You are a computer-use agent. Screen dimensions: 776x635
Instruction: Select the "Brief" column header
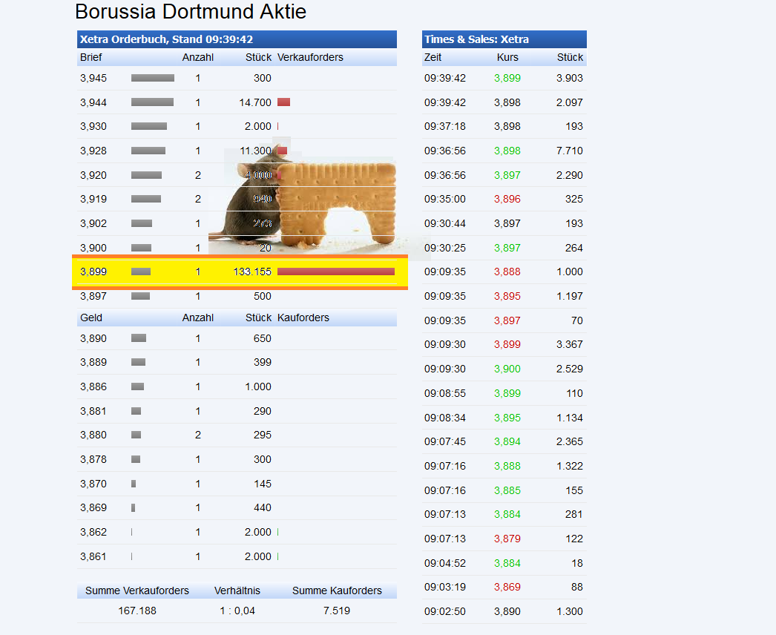[91, 57]
